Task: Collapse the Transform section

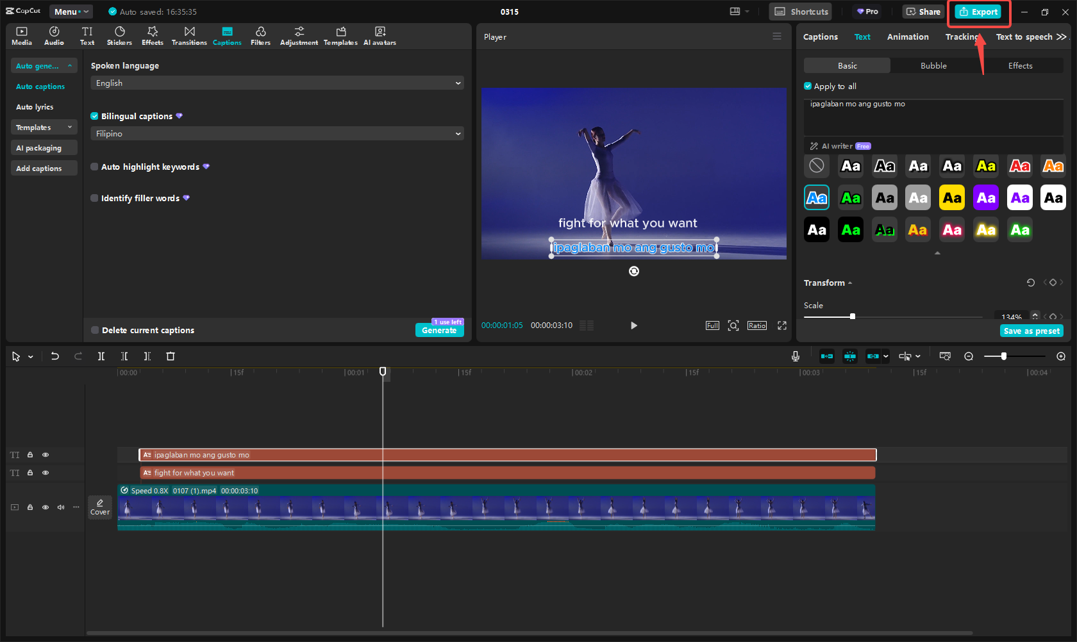Action: (850, 283)
